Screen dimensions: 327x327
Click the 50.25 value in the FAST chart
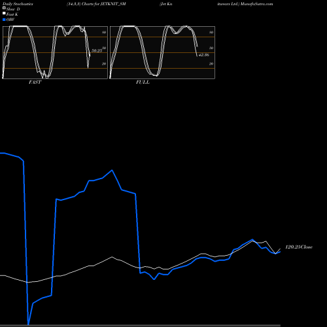pos(97,50)
